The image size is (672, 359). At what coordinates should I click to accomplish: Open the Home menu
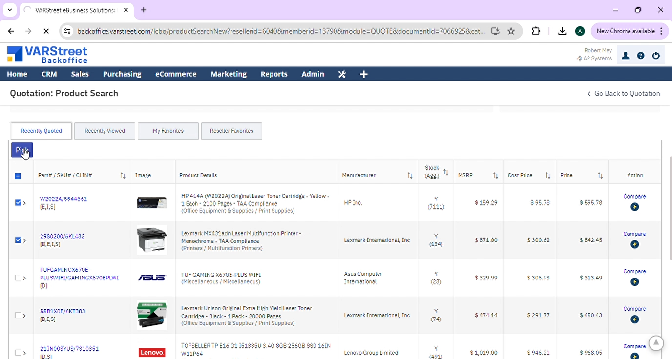17,74
